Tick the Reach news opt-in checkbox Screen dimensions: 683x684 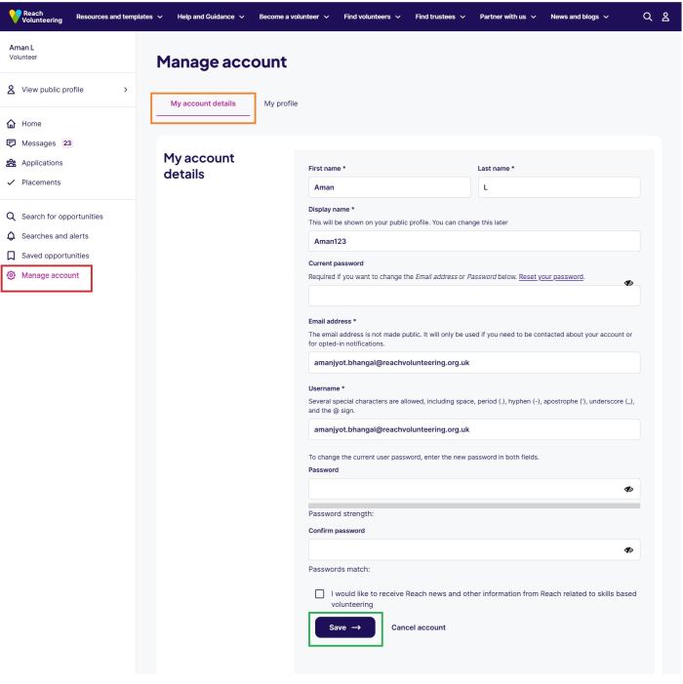tap(319, 593)
